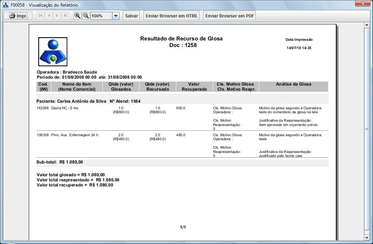Click the Salvar button
The height and width of the screenshot is (244, 373).
click(131, 16)
